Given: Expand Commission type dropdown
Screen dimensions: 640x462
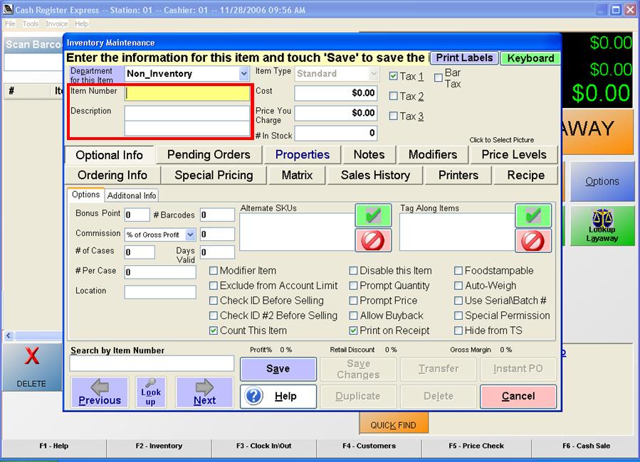Looking at the screenshot, I should (x=190, y=235).
